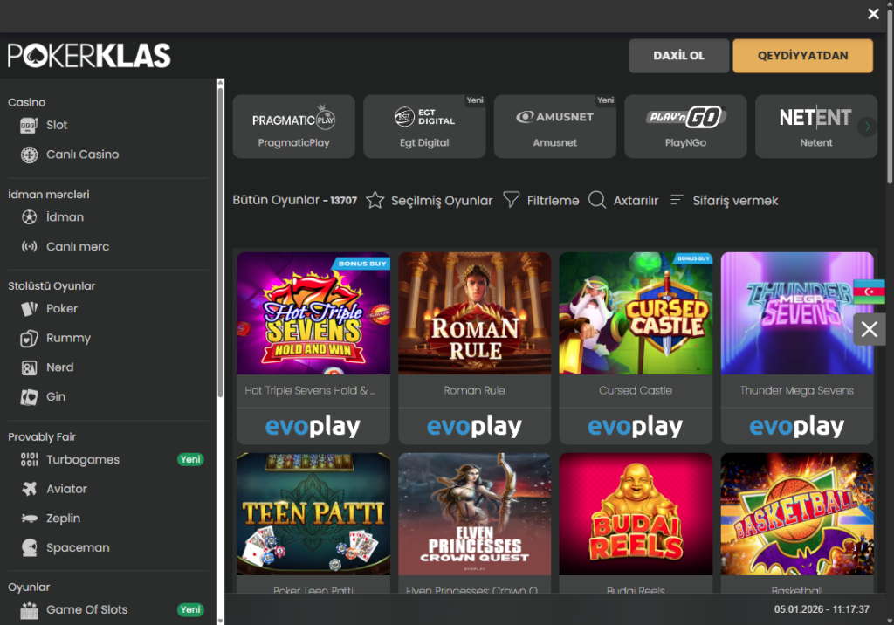Click the sidebar vertical scrollbar
This screenshot has height=625, width=894.
click(x=220, y=244)
